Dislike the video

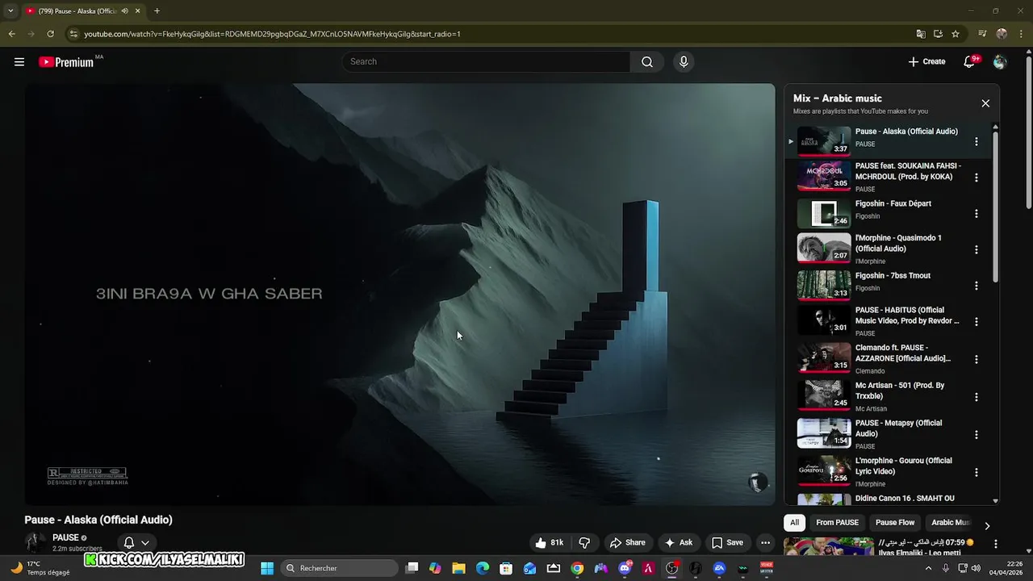pyautogui.click(x=585, y=543)
